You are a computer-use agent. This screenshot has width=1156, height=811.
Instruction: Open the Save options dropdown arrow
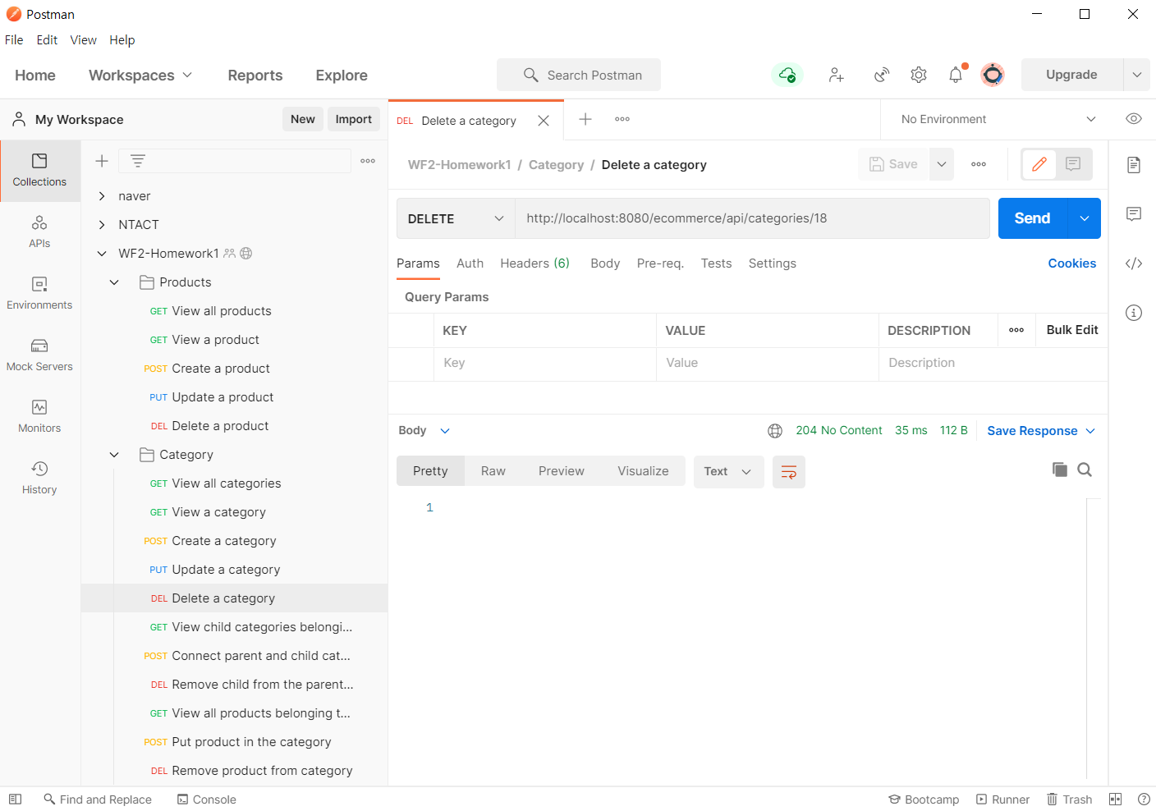click(942, 164)
